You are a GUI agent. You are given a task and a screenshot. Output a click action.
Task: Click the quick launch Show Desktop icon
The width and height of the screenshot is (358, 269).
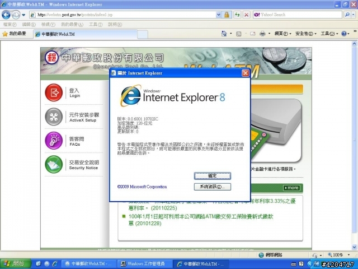39,264
